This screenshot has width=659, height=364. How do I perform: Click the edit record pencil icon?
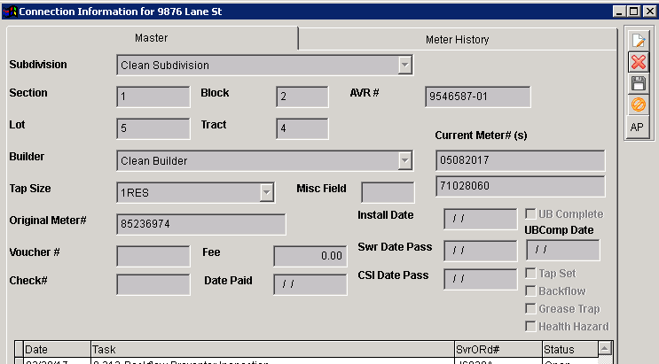click(638, 41)
